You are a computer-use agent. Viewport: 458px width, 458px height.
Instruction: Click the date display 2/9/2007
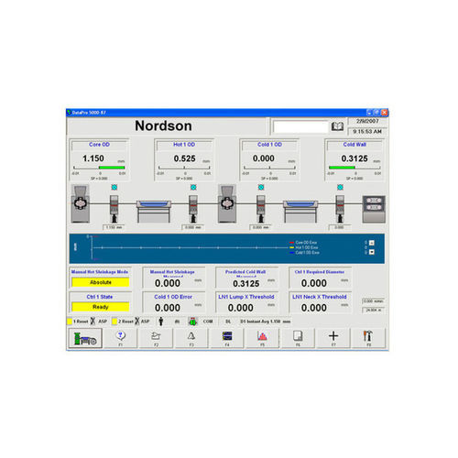(x=367, y=121)
